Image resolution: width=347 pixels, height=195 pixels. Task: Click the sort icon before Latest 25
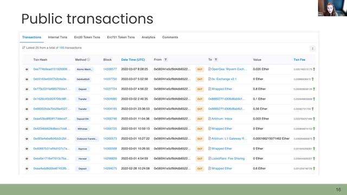[24, 48]
